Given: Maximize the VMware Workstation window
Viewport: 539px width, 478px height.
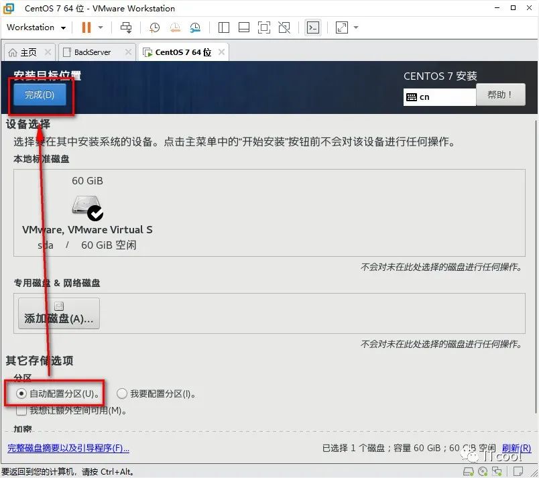Looking at the screenshot, I should 514,8.
